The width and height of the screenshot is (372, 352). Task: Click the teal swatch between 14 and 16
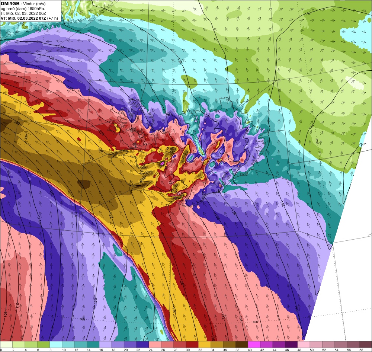(x=93, y=345)
